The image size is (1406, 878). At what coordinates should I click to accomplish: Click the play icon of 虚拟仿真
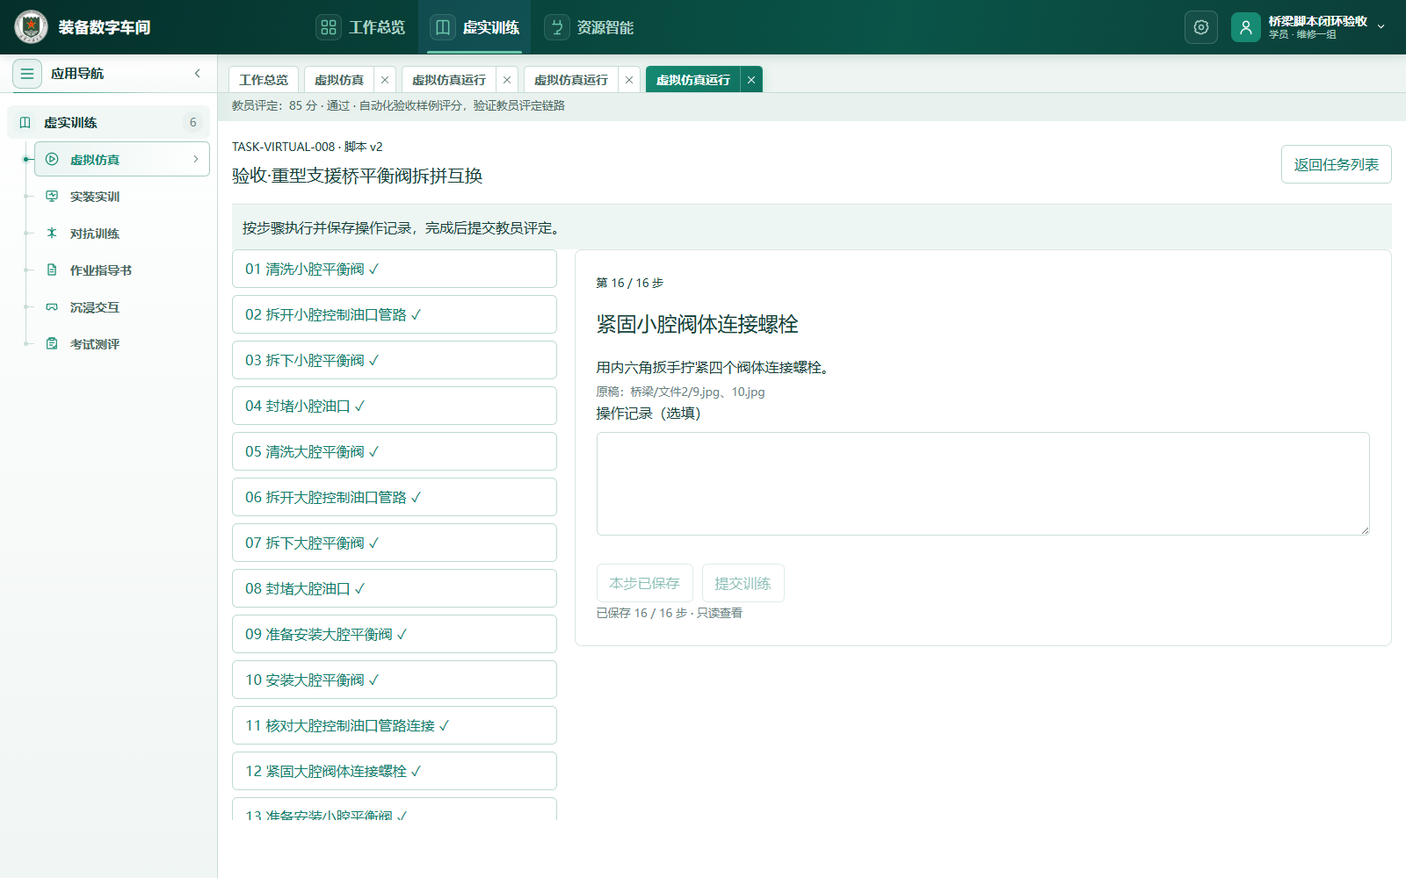[x=52, y=159]
